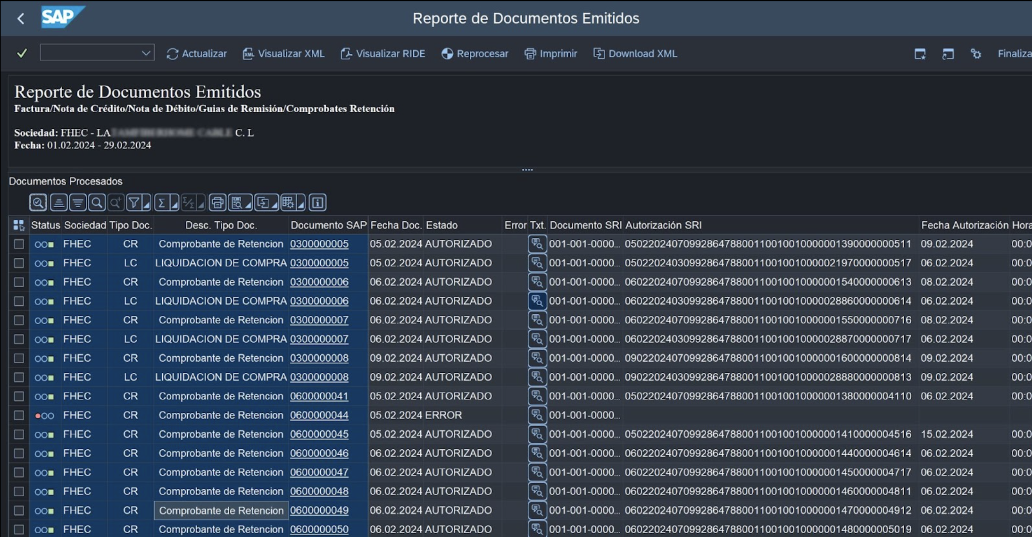The width and height of the screenshot is (1032, 537).
Task: Open layout customization gear icon
Action: click(x=976, y=54)
